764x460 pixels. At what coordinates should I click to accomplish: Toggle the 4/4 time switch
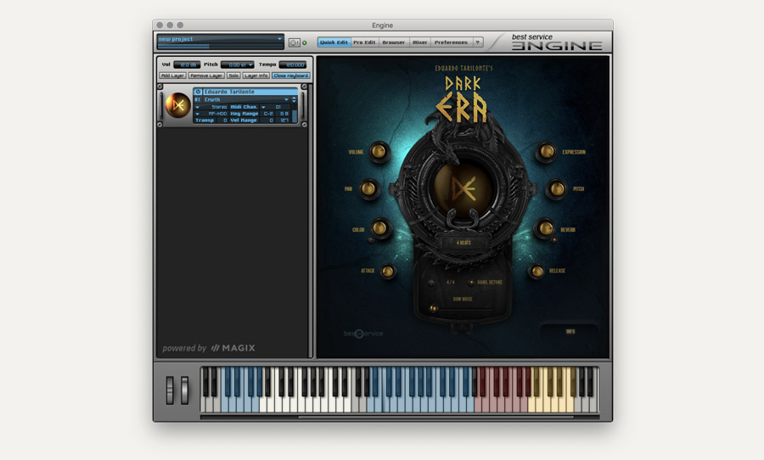point(432,282)
